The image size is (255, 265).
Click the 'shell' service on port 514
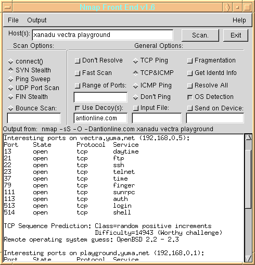click(122, 212)
